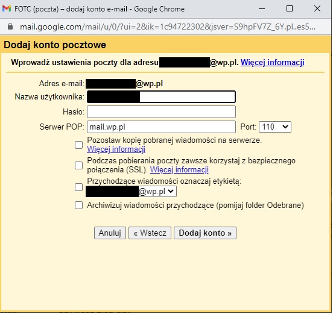
Task: Minimize the Chrome popup window
Action: (262, 8)
